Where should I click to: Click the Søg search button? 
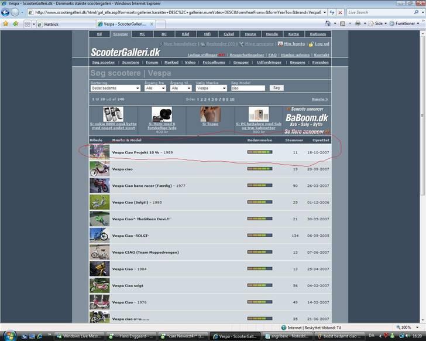coord(276,88)
